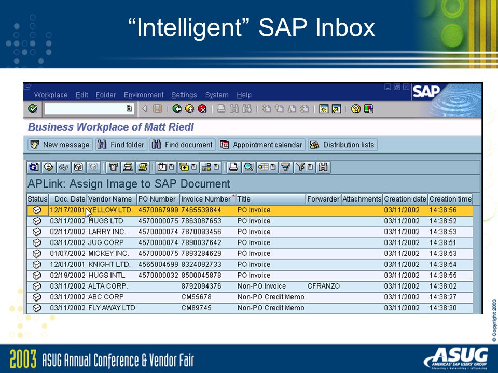This screenshot has width=498, height=373.
Task: Click PO number 4565004599
Action: [158, 265]
